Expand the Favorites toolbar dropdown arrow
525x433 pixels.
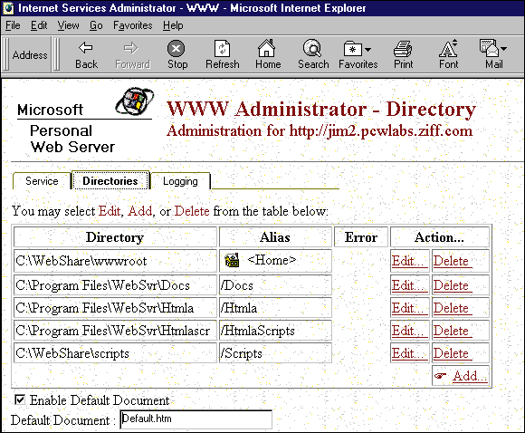point(367,50)
